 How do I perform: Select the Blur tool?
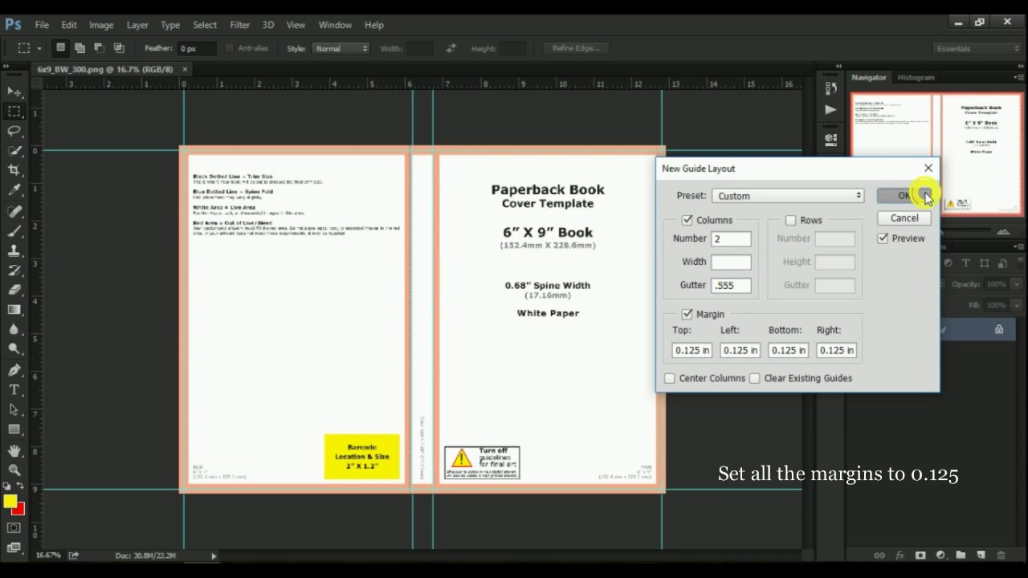pyautogui.click(x=14, y=329)
